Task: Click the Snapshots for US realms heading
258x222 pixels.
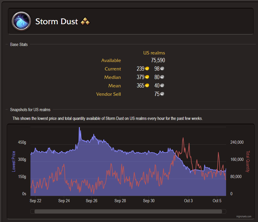Action: coord(30,110)
